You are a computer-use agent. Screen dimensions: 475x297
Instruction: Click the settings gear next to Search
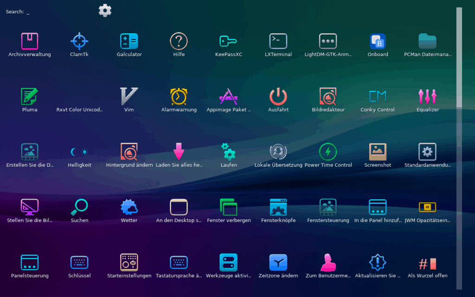[105, 11]
